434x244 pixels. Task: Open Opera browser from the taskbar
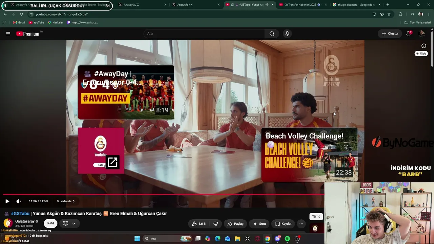257,239
